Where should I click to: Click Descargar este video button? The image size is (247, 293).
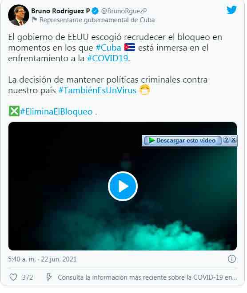point(183,140)
